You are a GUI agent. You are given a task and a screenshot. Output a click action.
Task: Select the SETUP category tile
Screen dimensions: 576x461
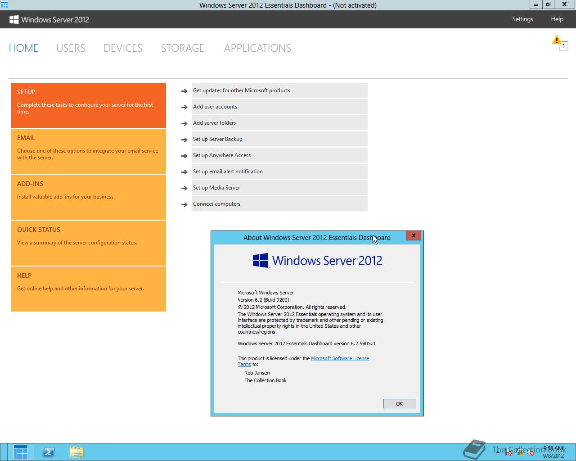click(x=88, y=105)
